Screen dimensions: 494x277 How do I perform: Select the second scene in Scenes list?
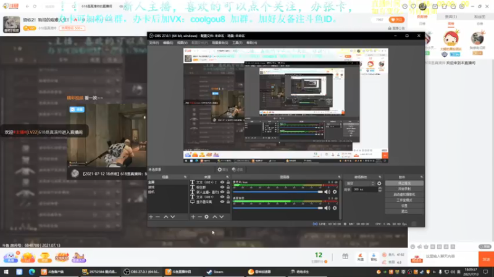point(167,187)
